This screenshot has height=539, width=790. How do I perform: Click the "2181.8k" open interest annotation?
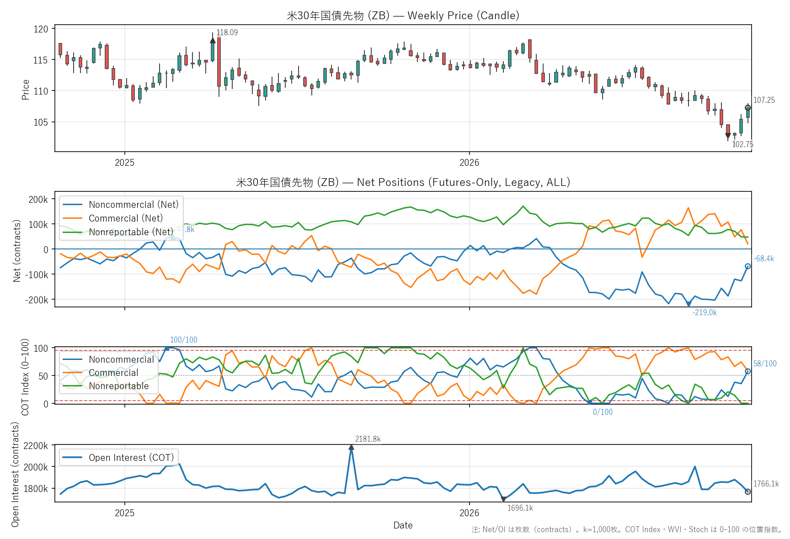point(368,439)
